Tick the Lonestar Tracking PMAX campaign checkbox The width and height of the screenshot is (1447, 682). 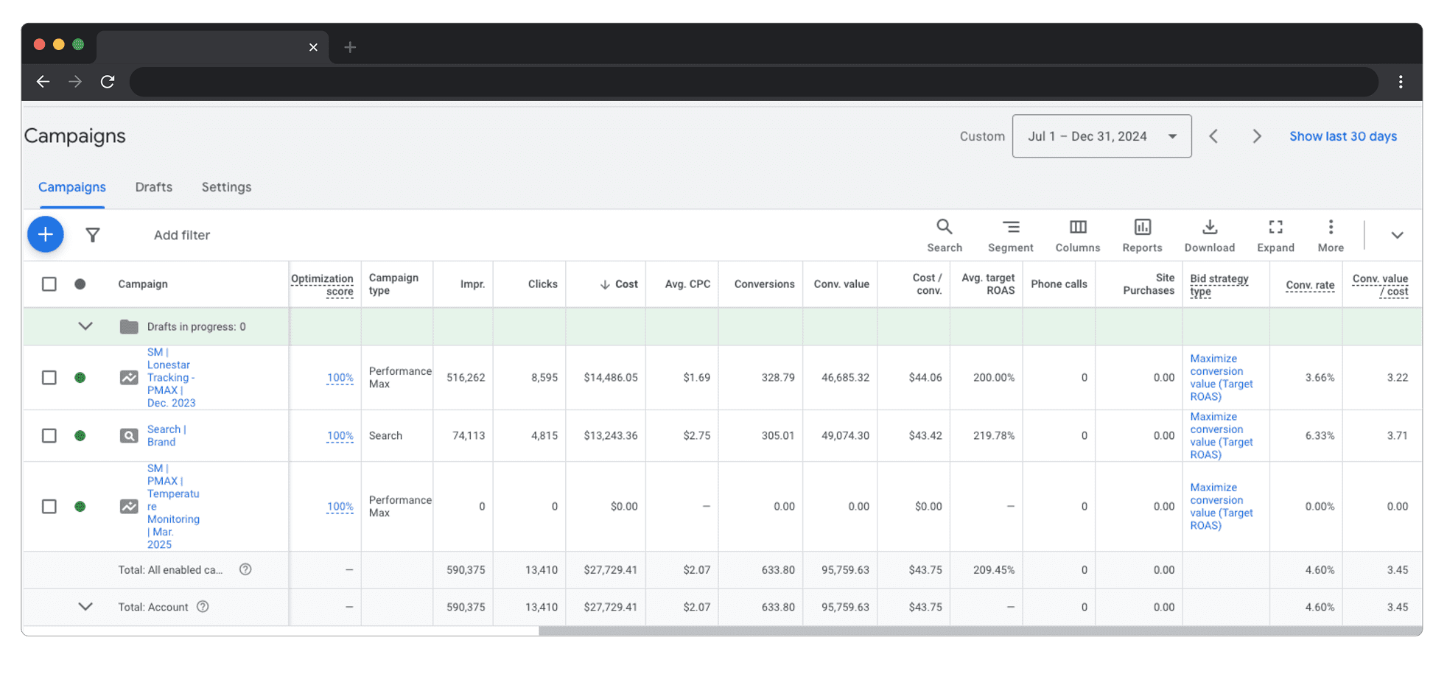(x=49, y=378)
